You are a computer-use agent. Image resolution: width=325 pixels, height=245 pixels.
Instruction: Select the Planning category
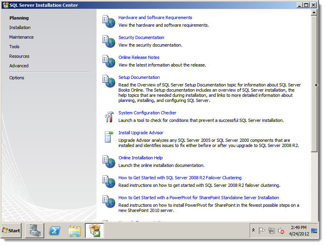pyautogui.click(x=19, y=18)
